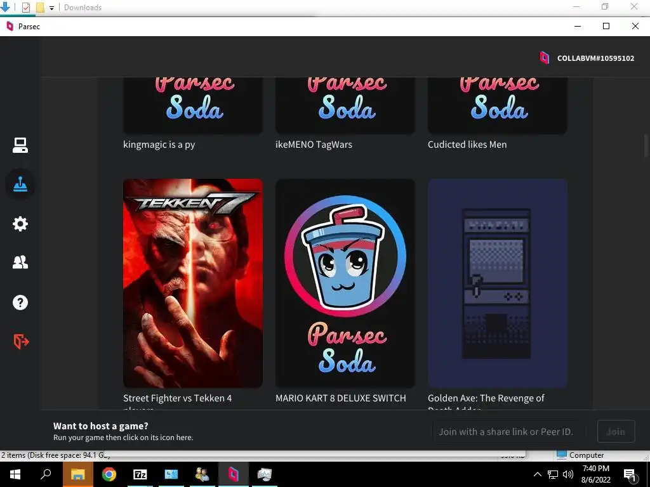650x487 pixels.
Task: Open the users-group app in the taskbar
Action: coord(202,474)
